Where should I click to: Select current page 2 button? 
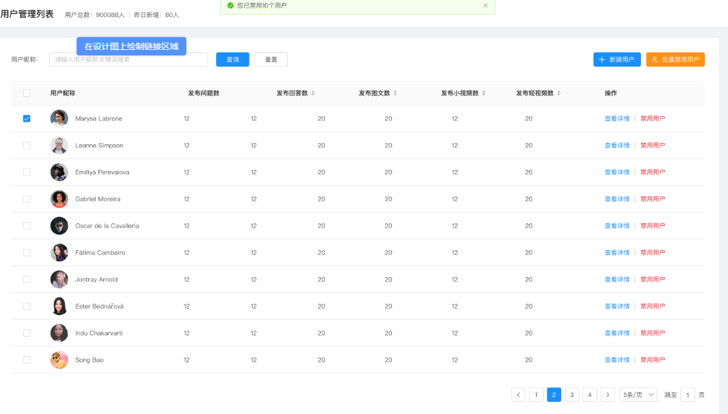pyautogui.click(x=554, y=395)
